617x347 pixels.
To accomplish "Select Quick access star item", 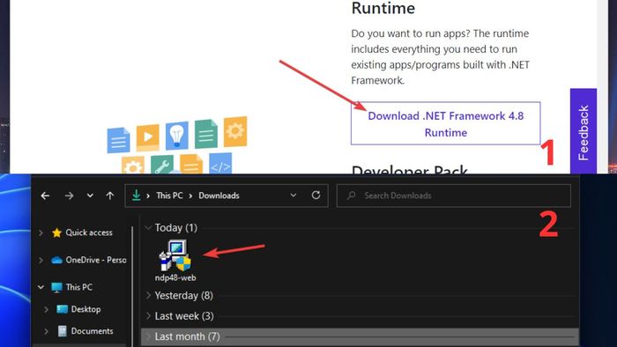I will tap(82, 233).
